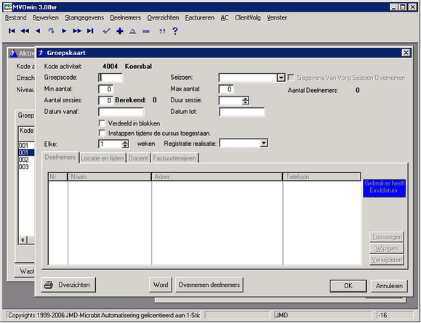
Task: Click the Wijzigen button
Action: click(387, 248)
